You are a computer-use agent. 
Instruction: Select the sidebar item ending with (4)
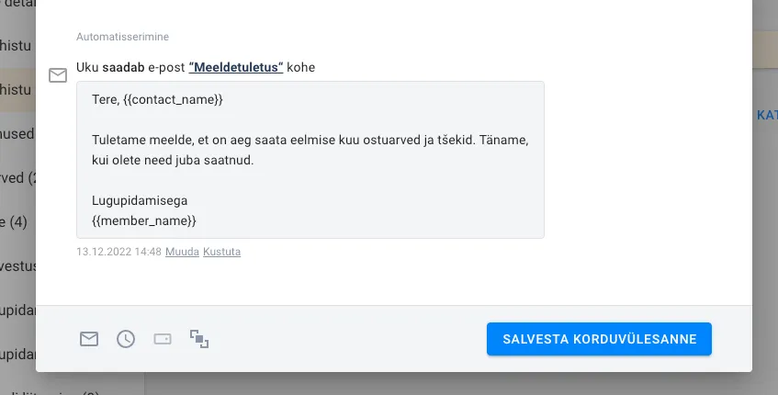(16, 221)
